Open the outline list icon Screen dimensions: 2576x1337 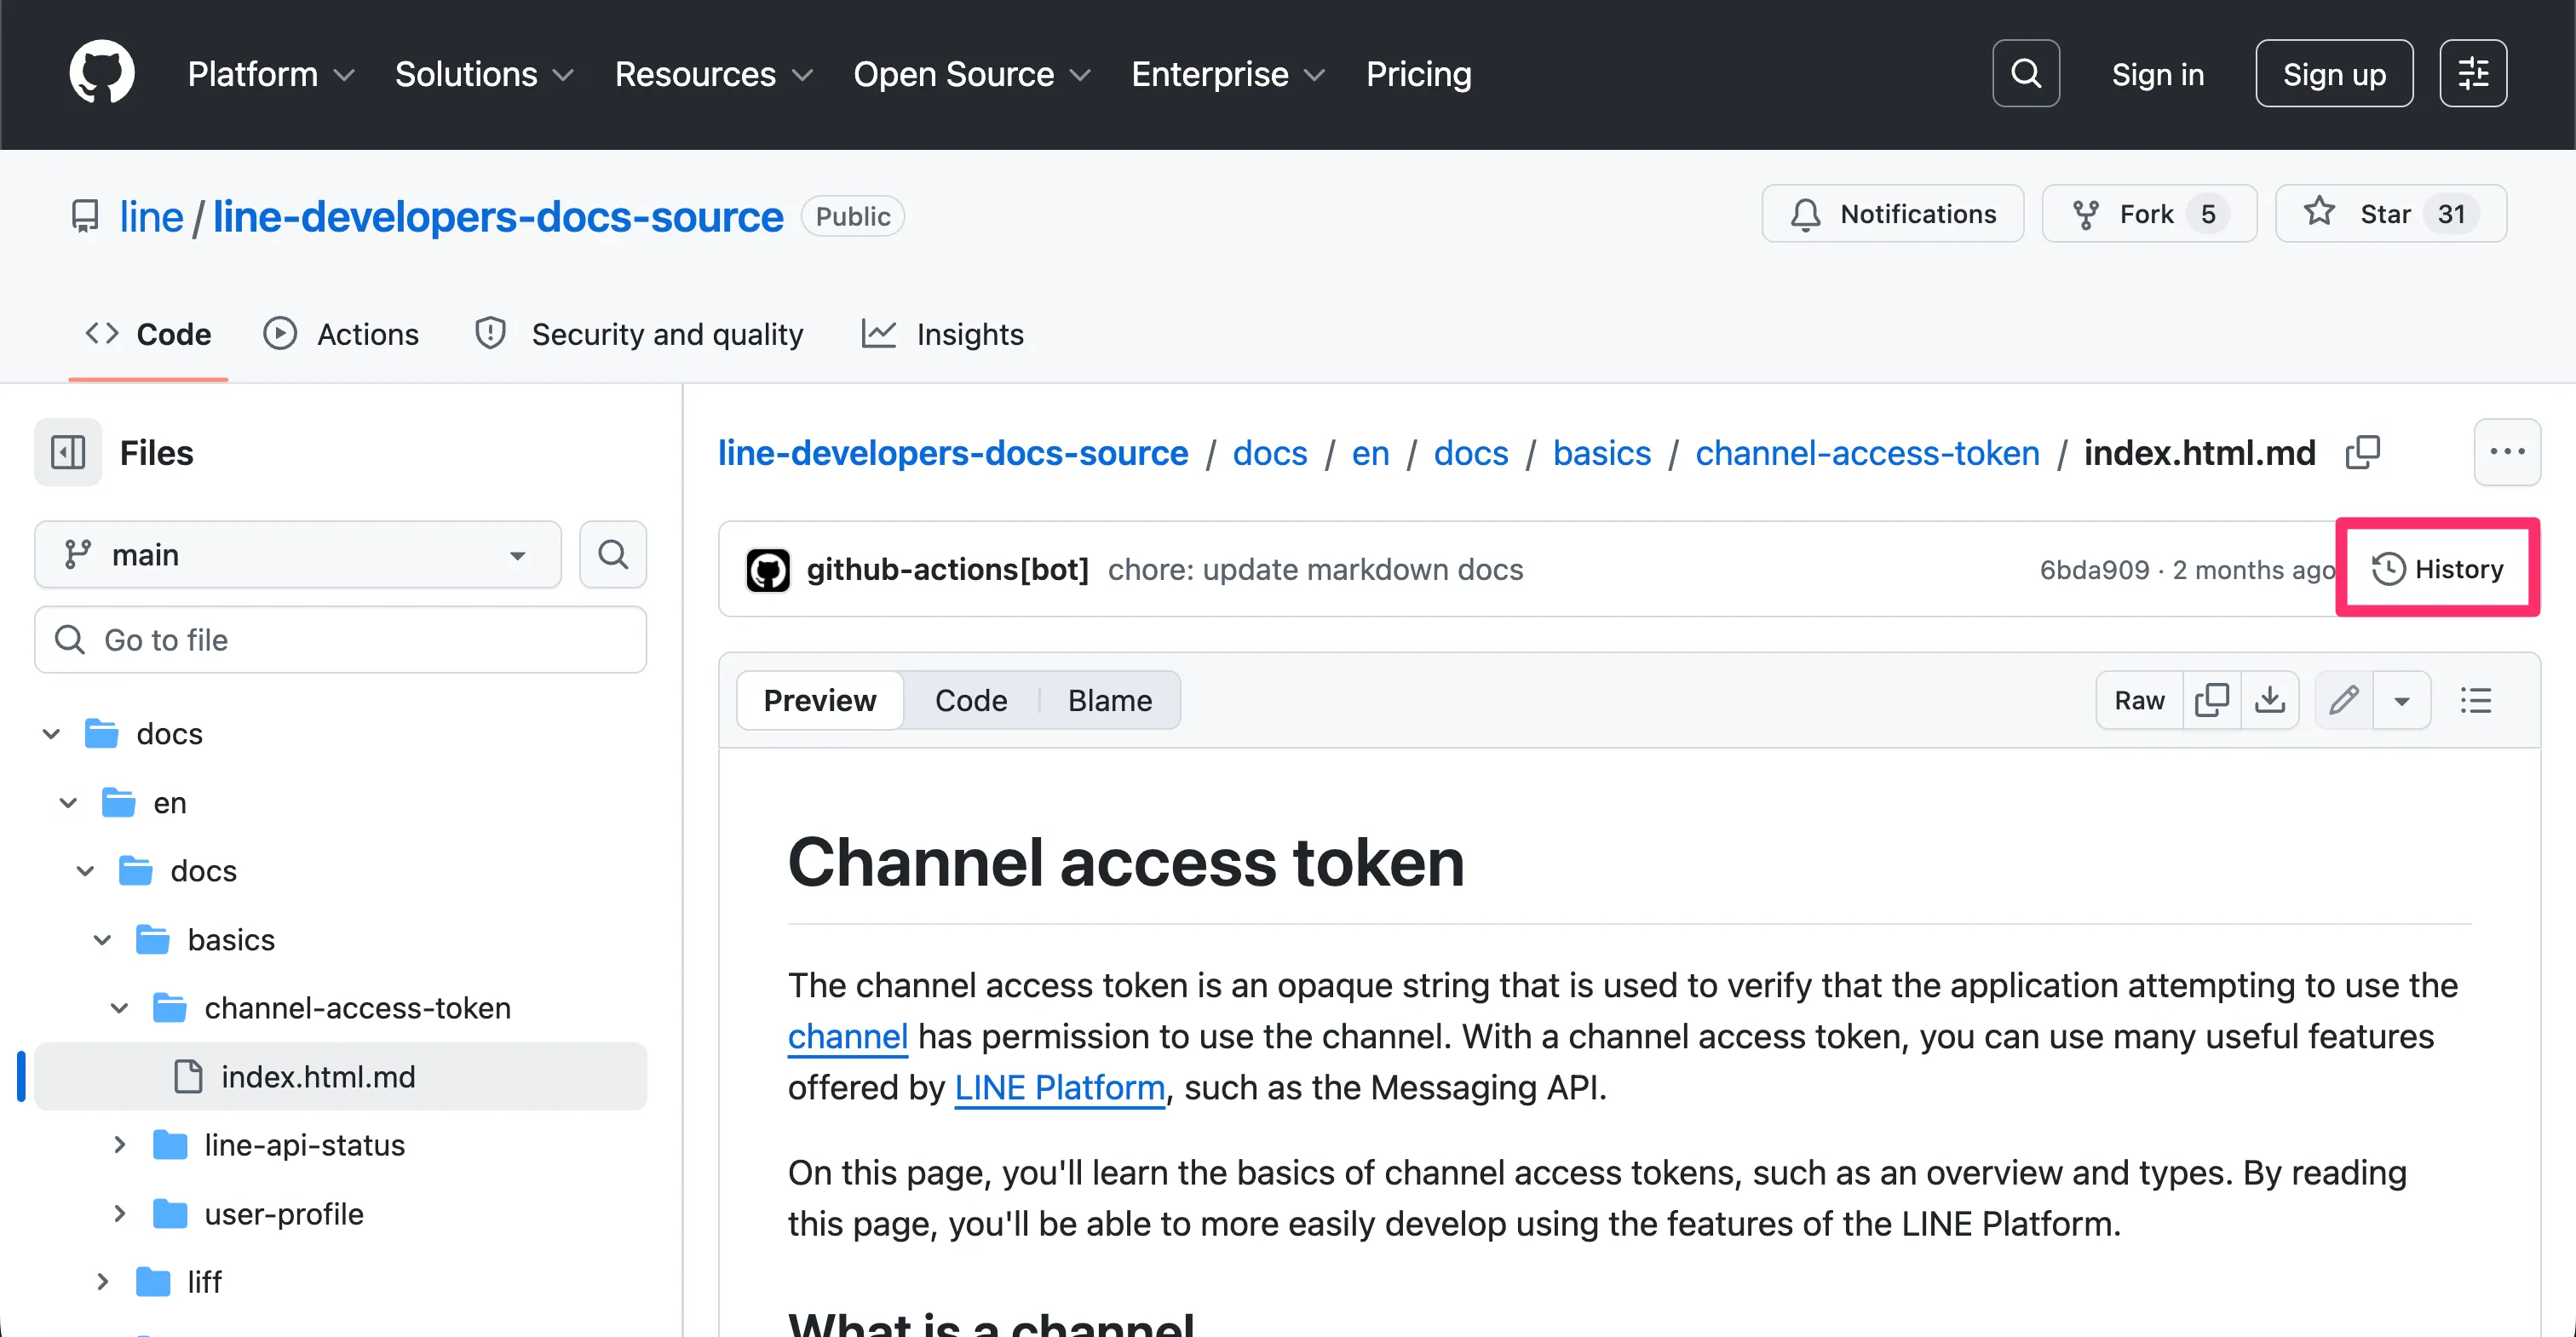point(2475,700)
